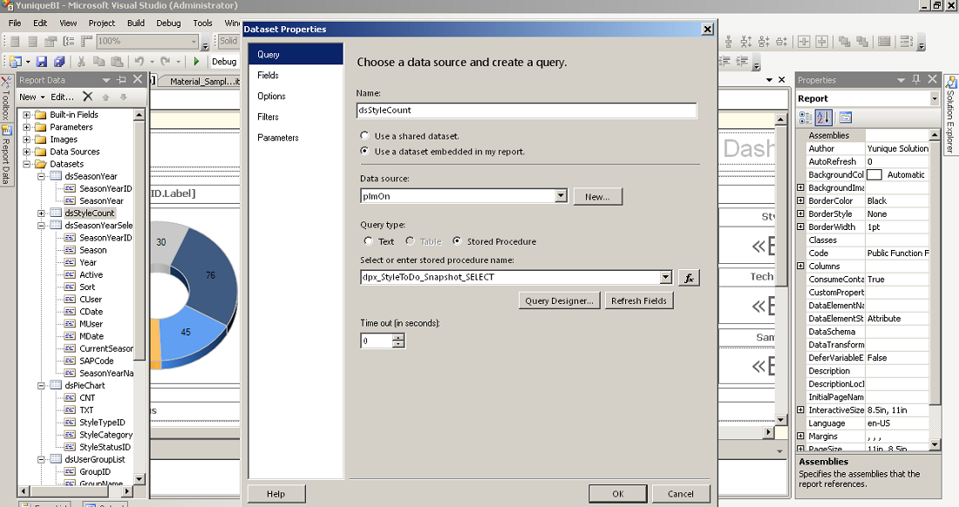Collapse the Datasets folder node
Image resolution: width=959 pixels, height=507 pixels.
coord(26,164)
